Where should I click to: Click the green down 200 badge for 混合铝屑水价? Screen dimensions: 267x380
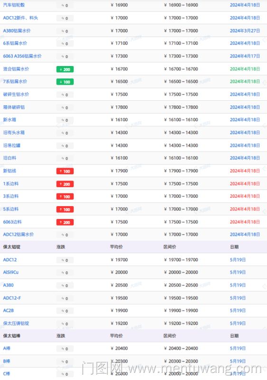pyautogui.click(x=65, y=69)
